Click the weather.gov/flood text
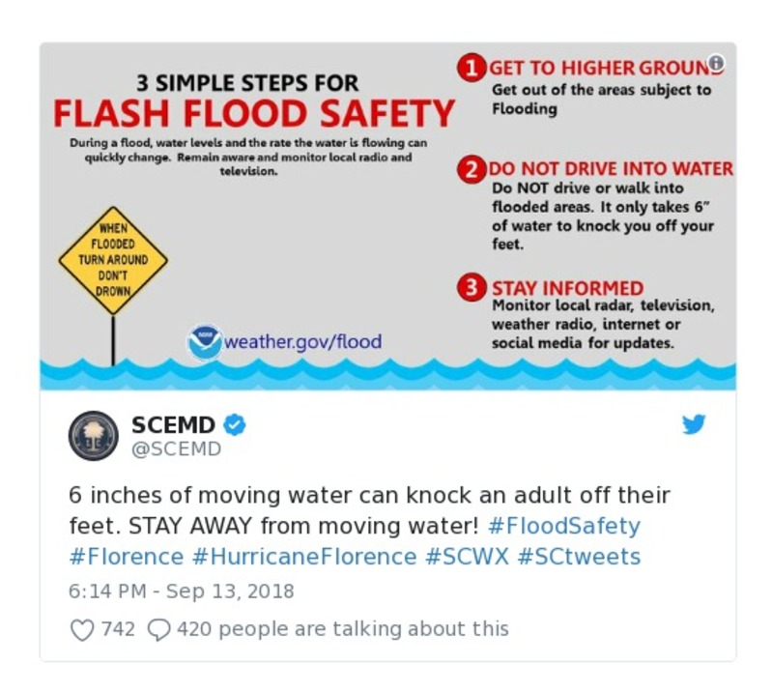Image resolution: width=772 pixels, height=693 pixels. pyautogui.click(x=303, y=341)
